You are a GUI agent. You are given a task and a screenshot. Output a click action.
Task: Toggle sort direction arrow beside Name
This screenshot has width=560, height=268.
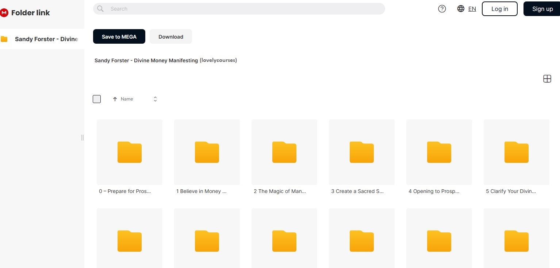coord(115,99)
